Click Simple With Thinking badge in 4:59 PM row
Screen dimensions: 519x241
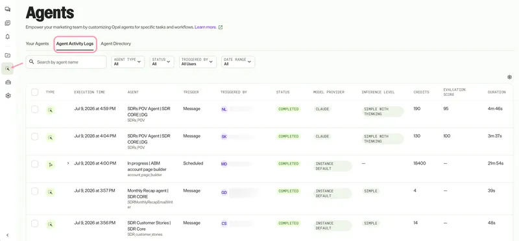tap(383, 111)
